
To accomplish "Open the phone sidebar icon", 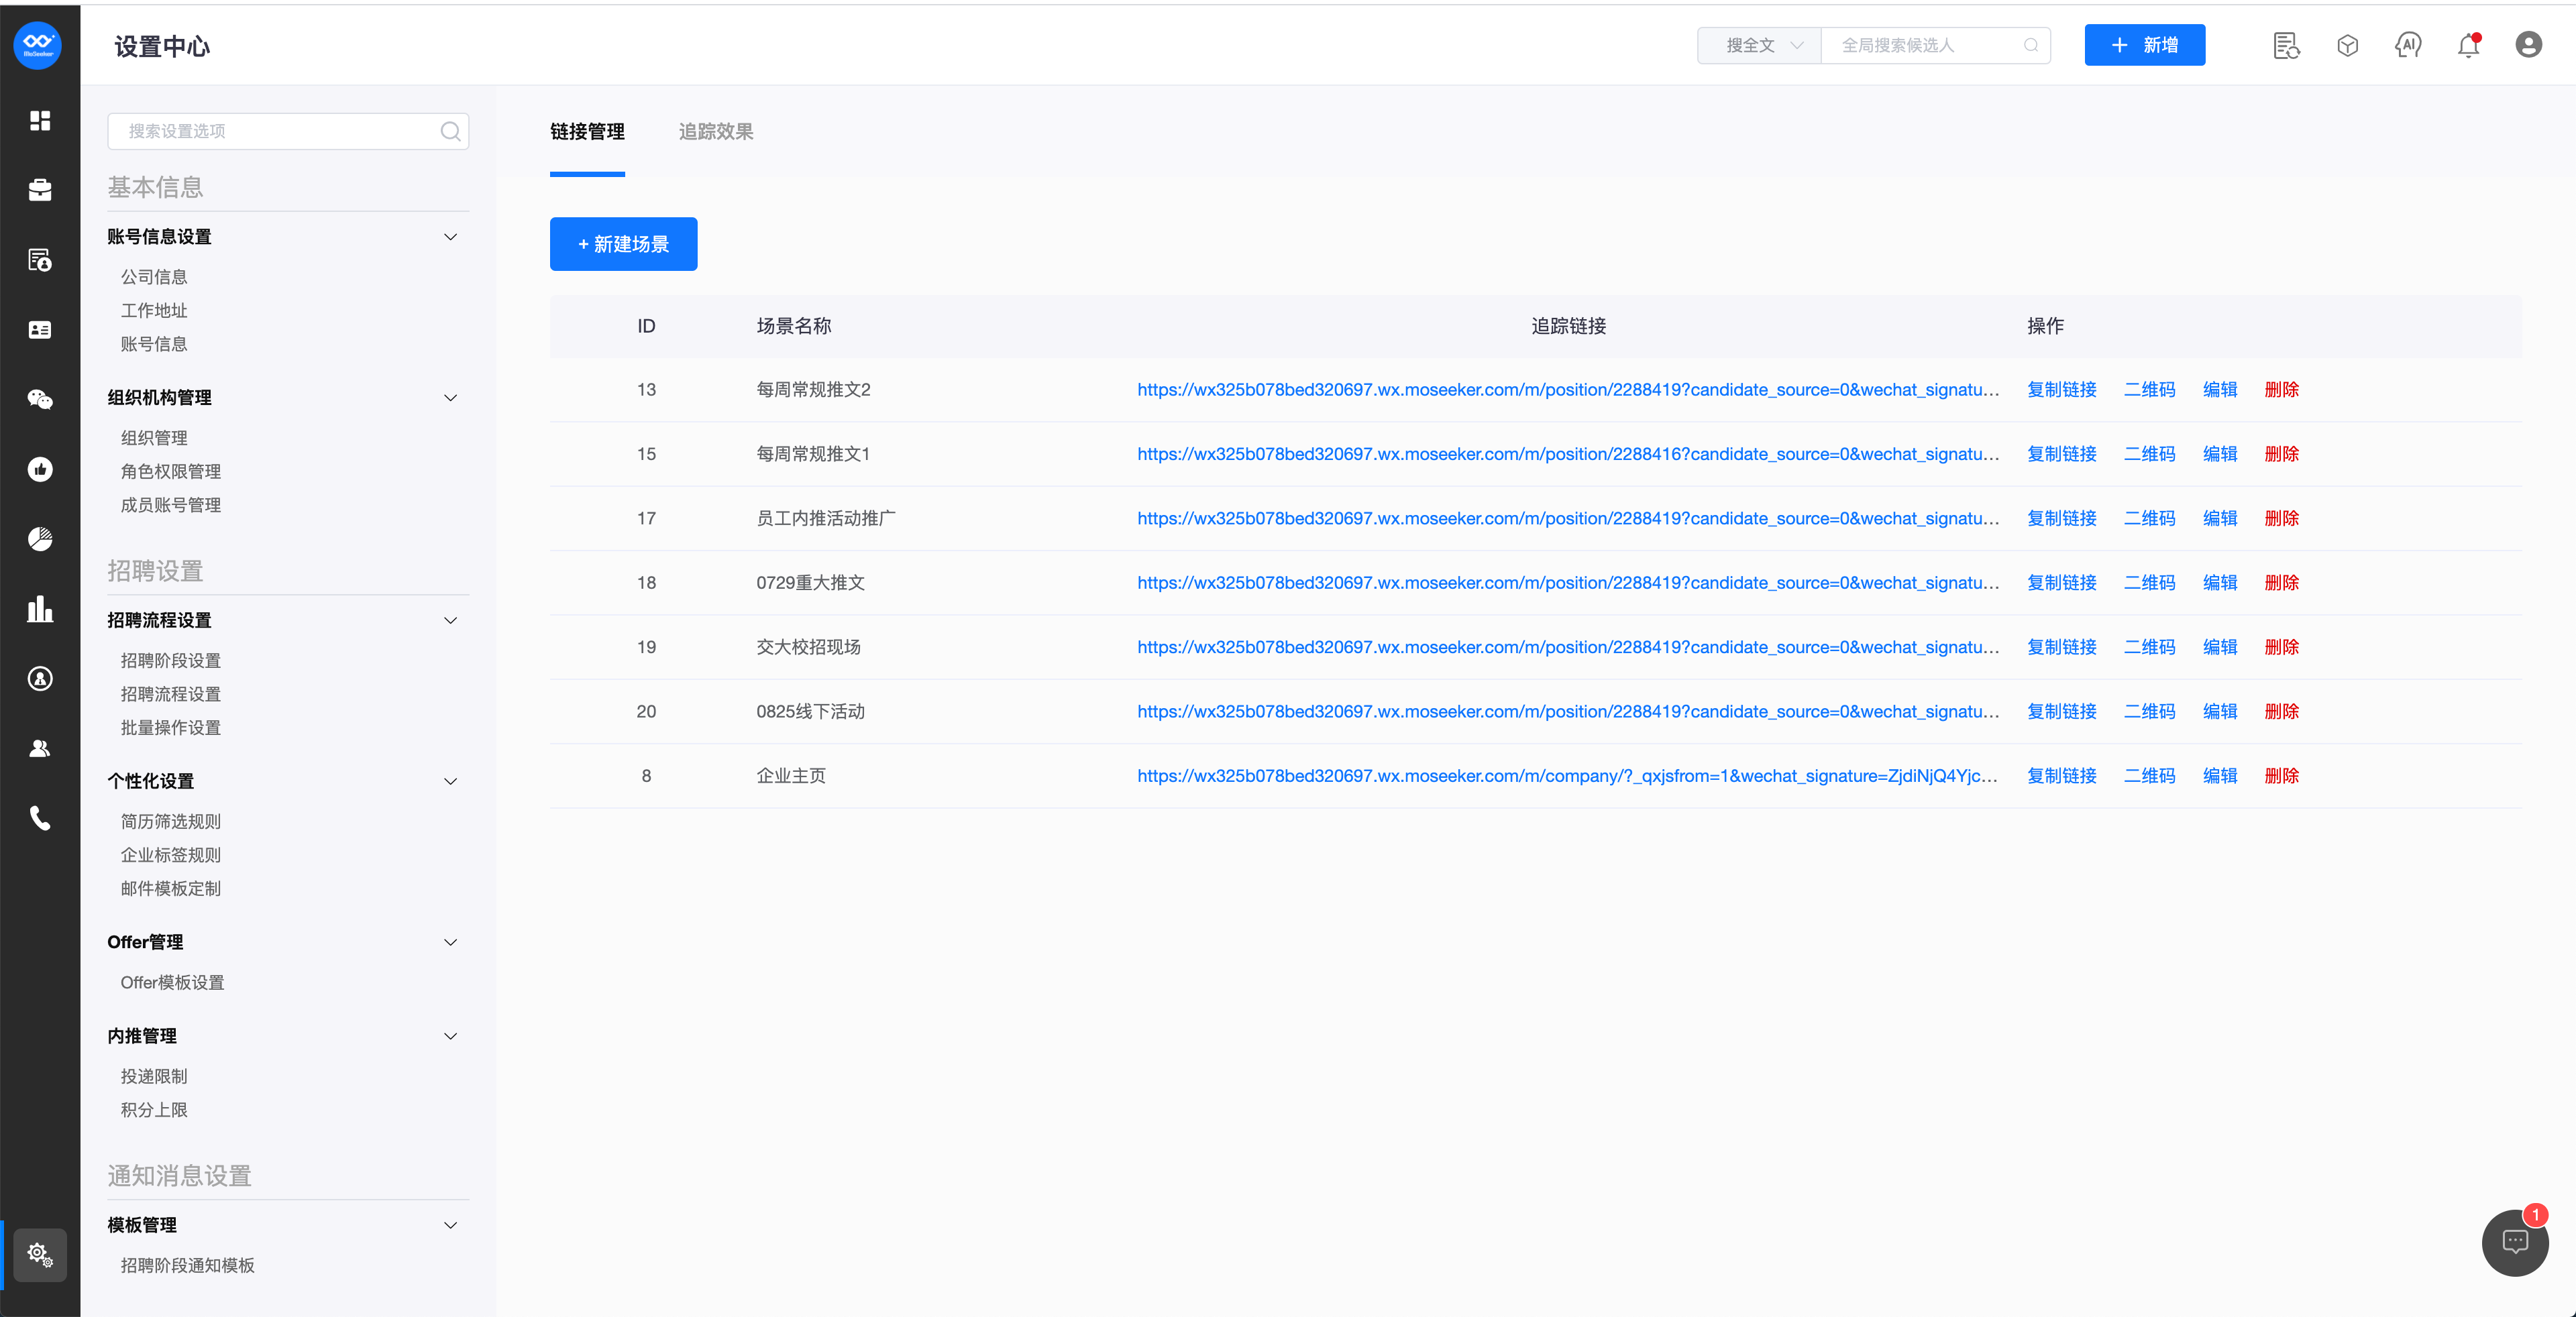I will coord(40,818).
